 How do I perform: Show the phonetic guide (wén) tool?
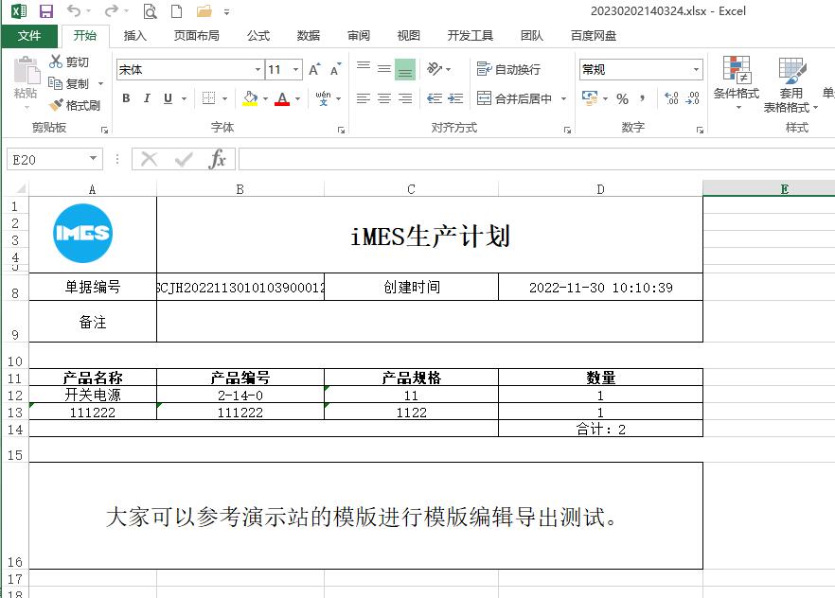[x=323, y=98]
